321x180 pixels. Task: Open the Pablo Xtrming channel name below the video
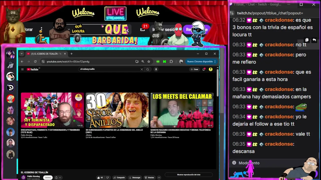(x=33, y=176)
